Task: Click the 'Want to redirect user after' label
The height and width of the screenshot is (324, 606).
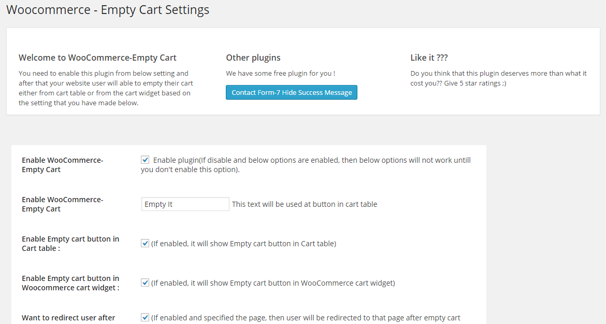Action: [x=68, y=318]
